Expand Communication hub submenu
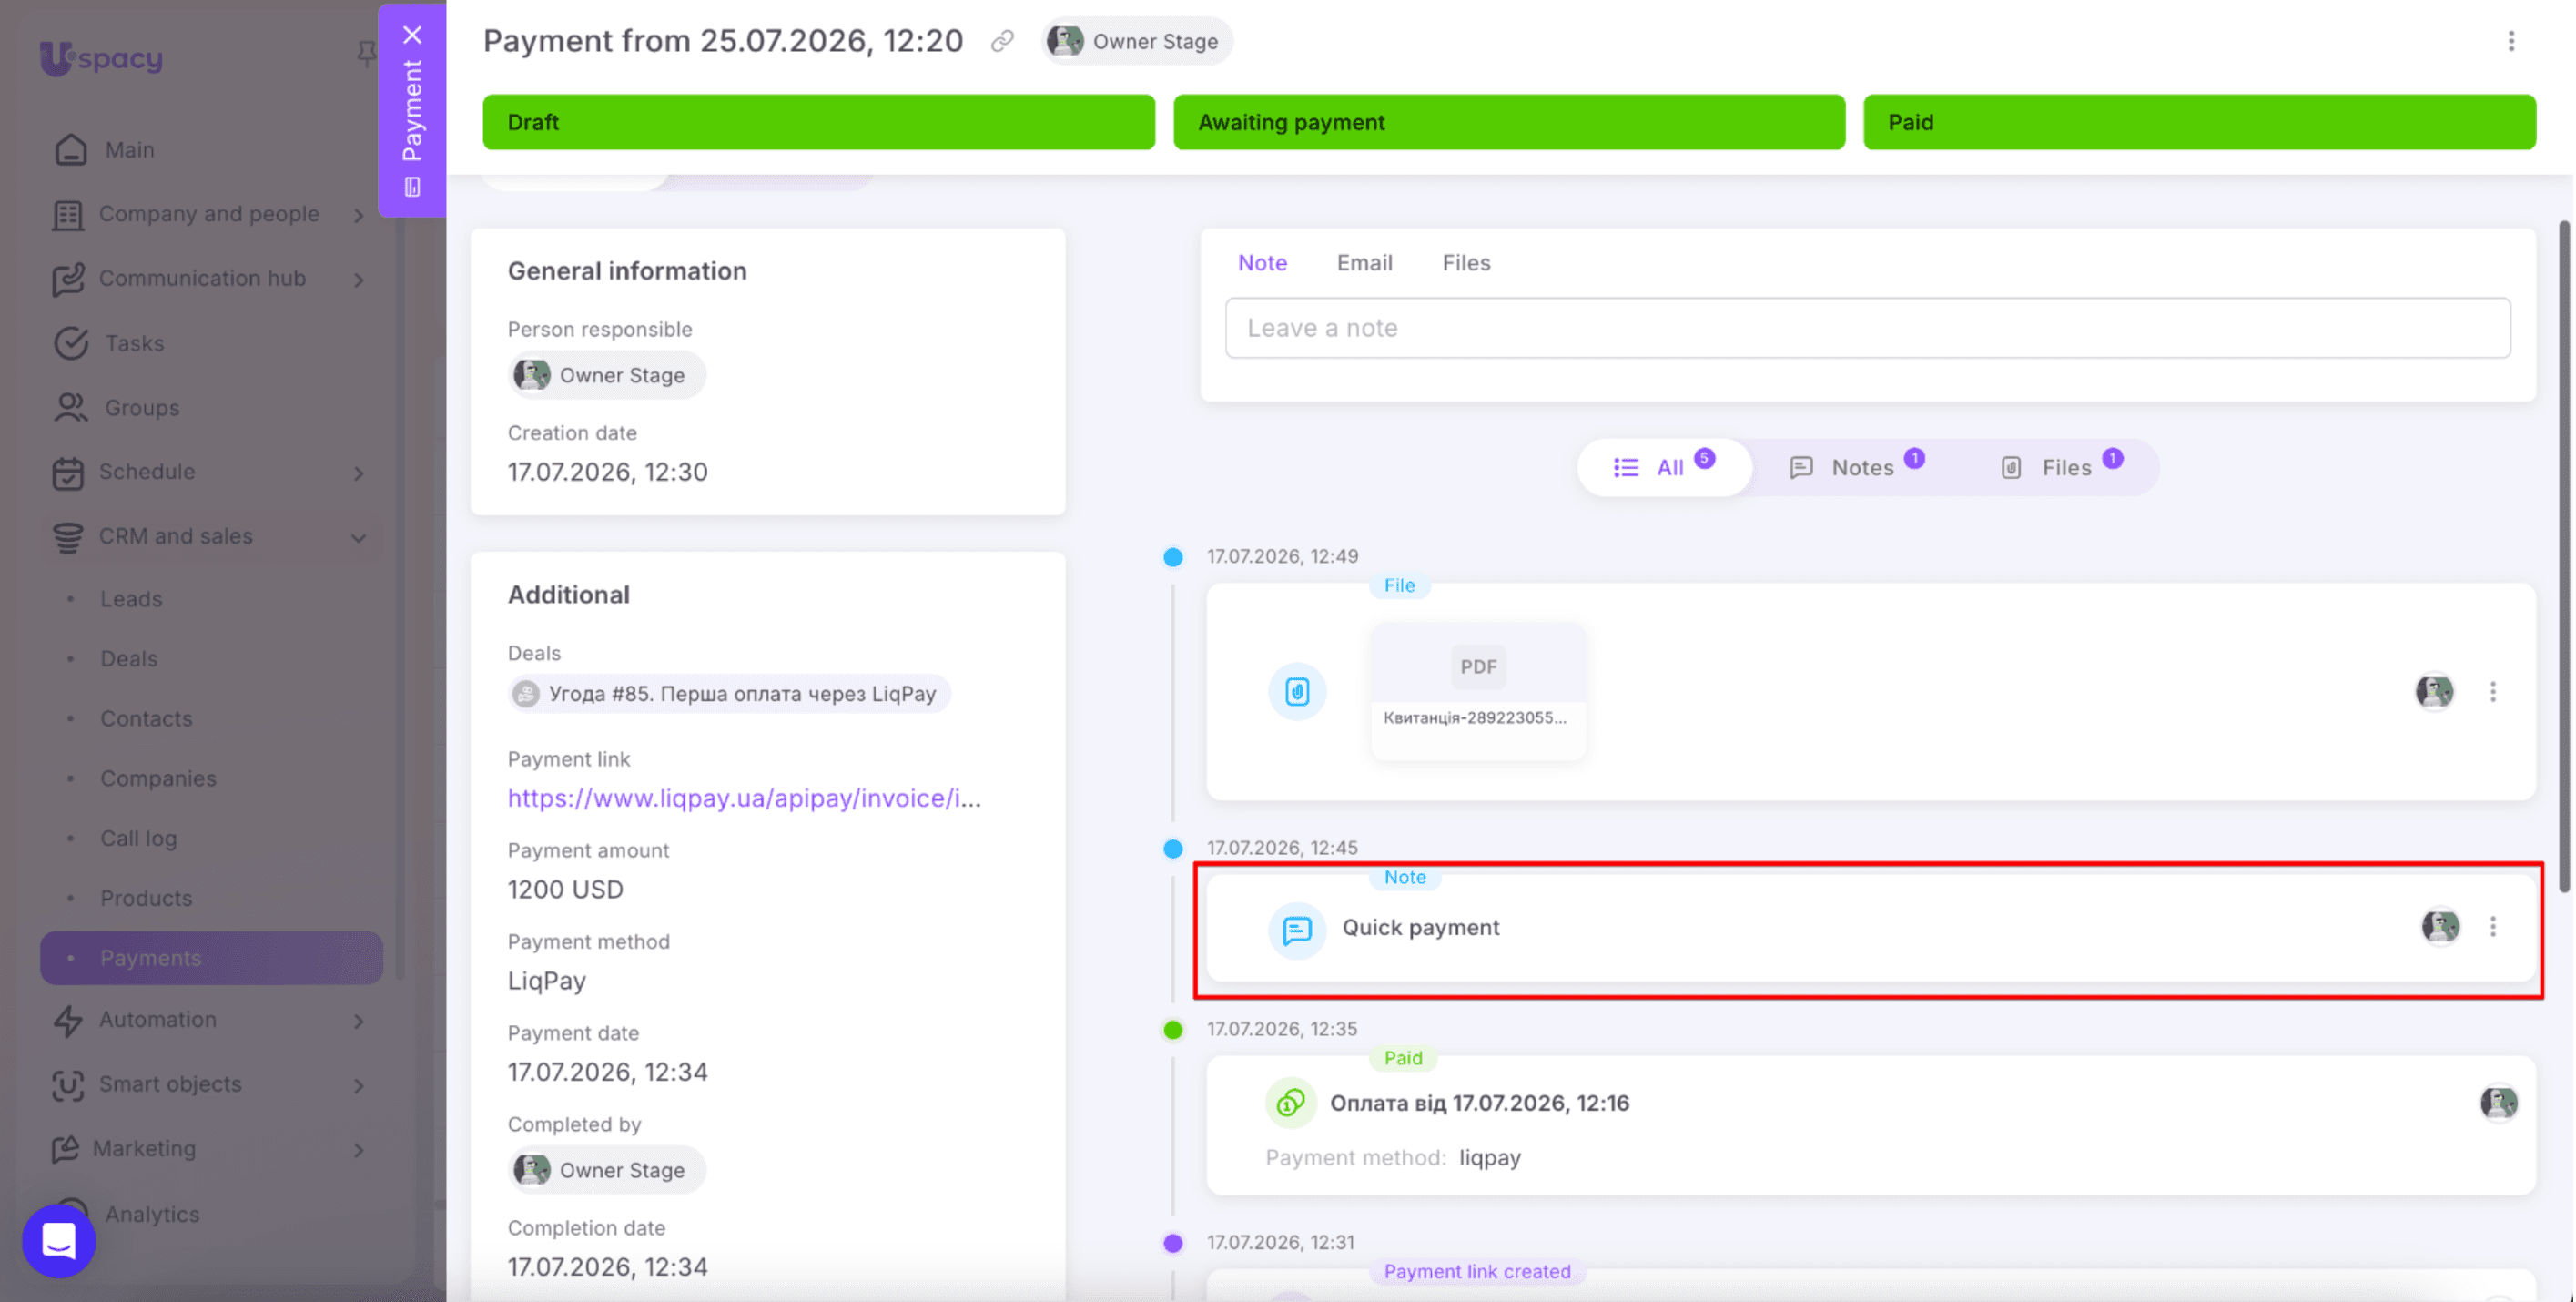The image size is (2576, 1302). tap(359, 279)
